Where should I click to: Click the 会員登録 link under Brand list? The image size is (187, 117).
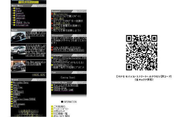point(28,111)
